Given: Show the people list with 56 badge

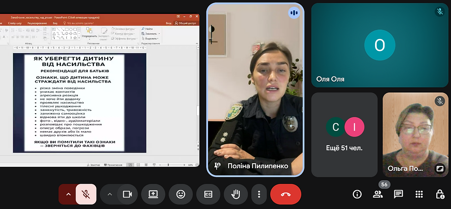Looking at the screenshot, I should click(x=378, y=194).
